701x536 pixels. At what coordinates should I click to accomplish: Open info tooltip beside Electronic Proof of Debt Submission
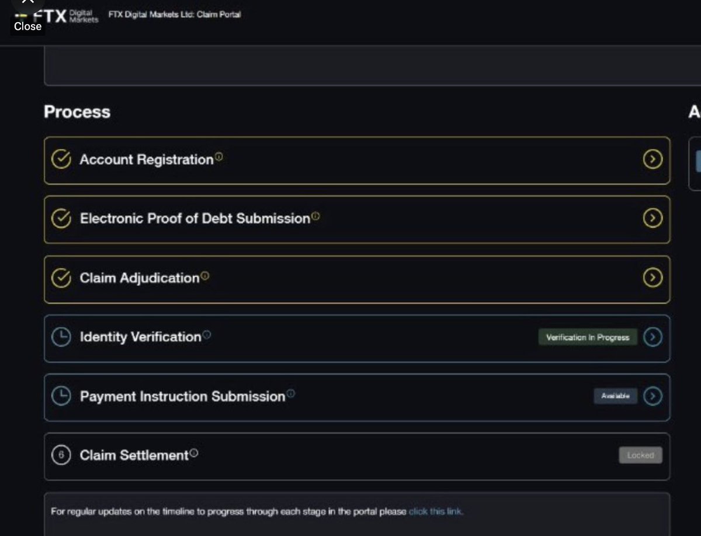pos(315,216)
